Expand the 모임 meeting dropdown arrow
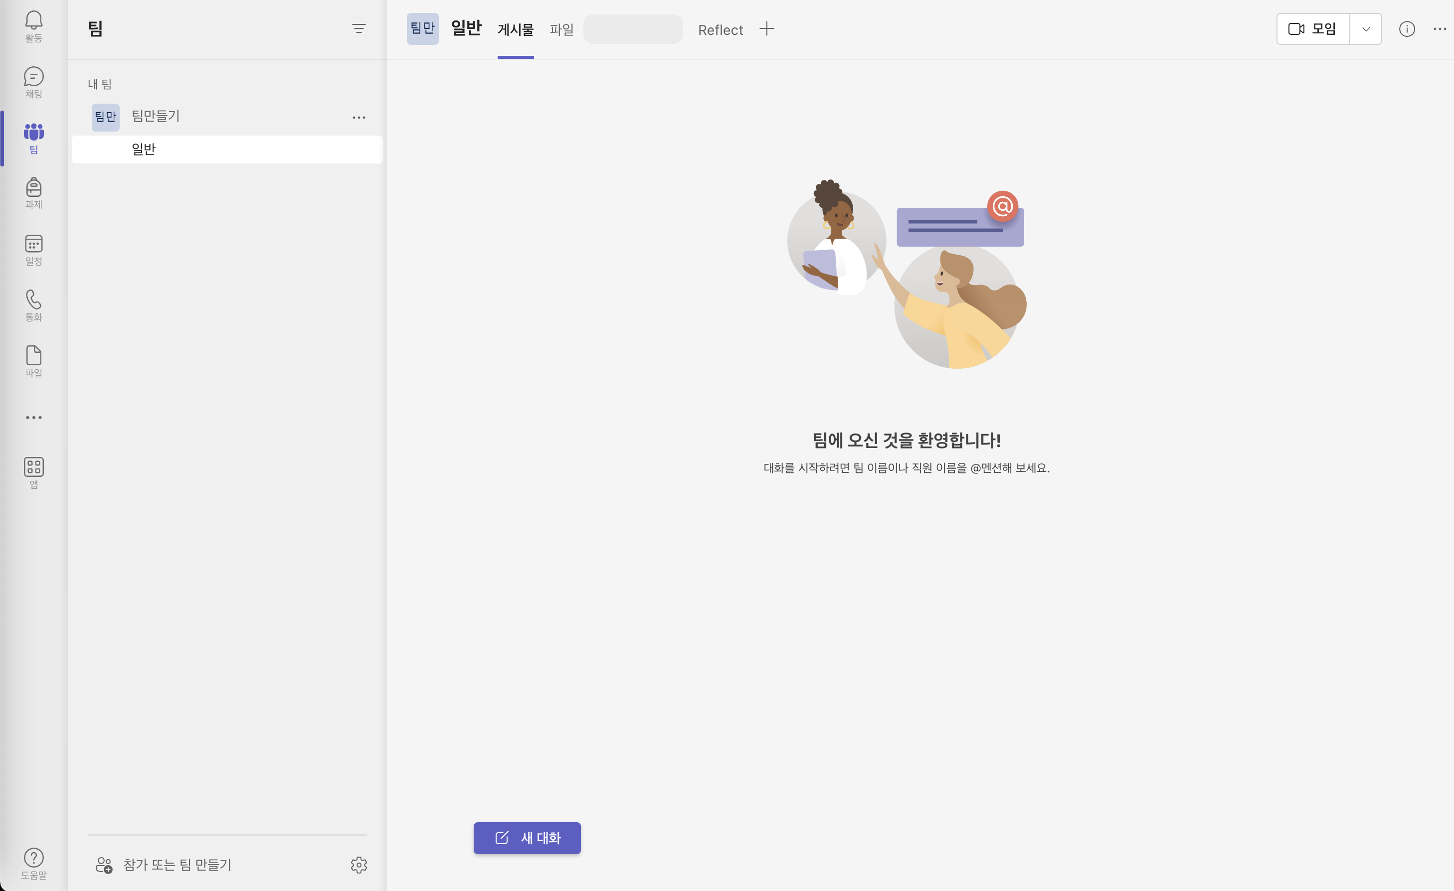This screenshot has width=1454, height=891. pos(1365,29)
